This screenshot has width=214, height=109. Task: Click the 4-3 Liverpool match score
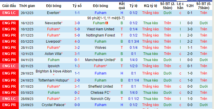(77, 41)
